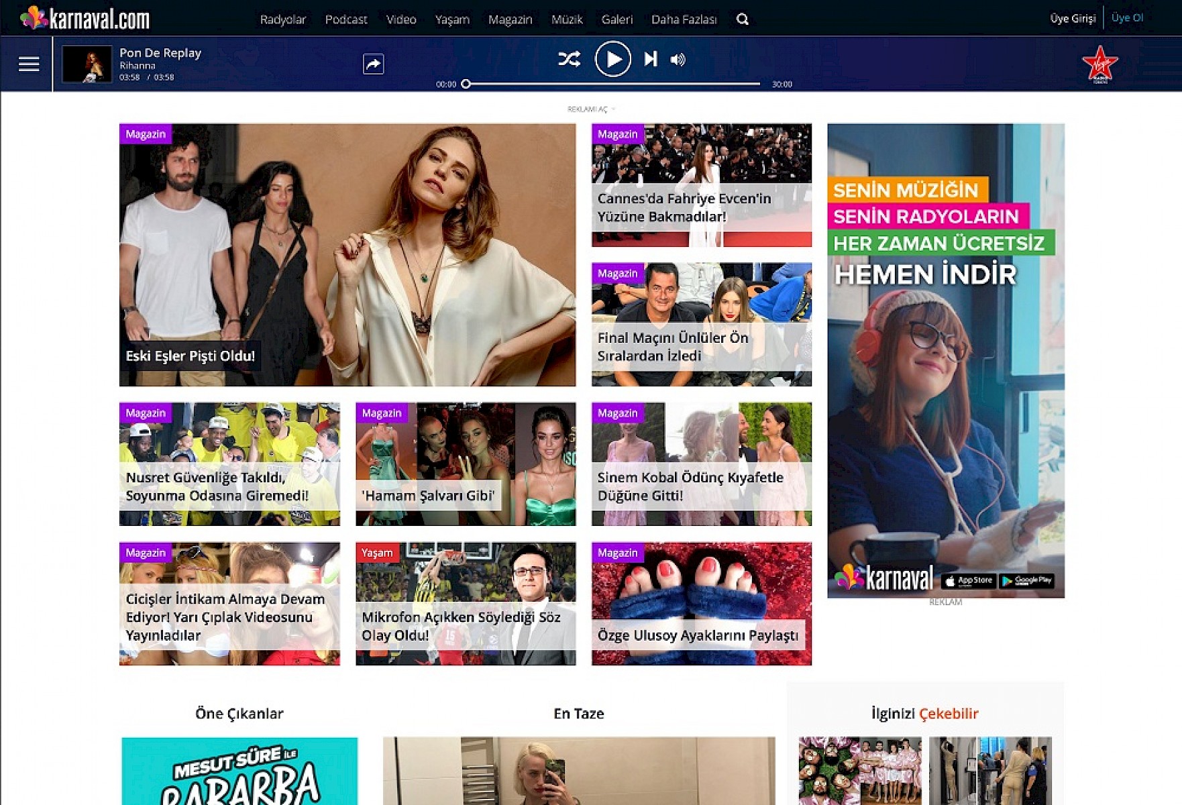The image size is (1182, 805).
Task: Open the Radyolar menu item
Action: (282, 19)
